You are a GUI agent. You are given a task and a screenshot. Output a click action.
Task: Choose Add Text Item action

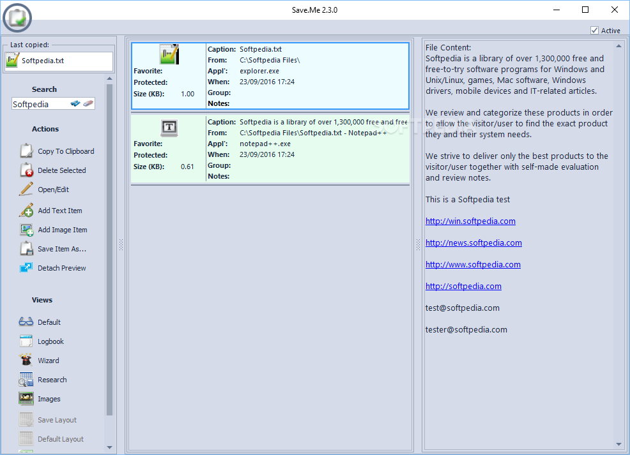60,211
